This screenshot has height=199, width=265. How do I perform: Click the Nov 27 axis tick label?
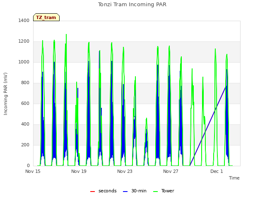[x=171, y=171]
